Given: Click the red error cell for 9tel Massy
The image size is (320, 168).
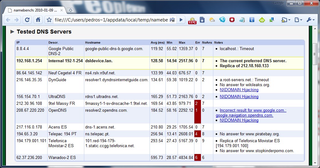Looking at the screenshot, I should [x=197, y=103].
